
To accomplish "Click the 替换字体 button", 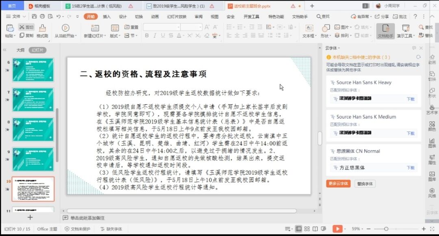I will click(365, 184).
